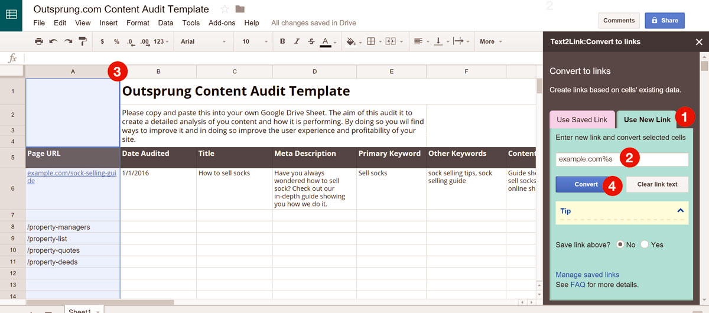
Task: Select the How to sell socks cell
Action: [234, 188]
